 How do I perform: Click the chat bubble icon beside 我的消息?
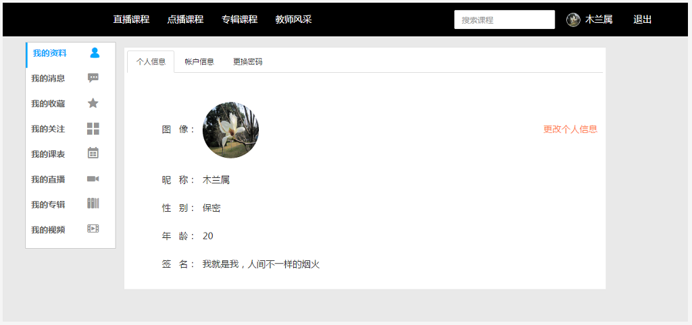click(x=93, y=78)
